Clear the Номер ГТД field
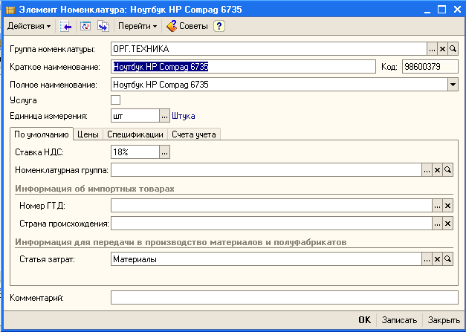 tap(447, 206)
